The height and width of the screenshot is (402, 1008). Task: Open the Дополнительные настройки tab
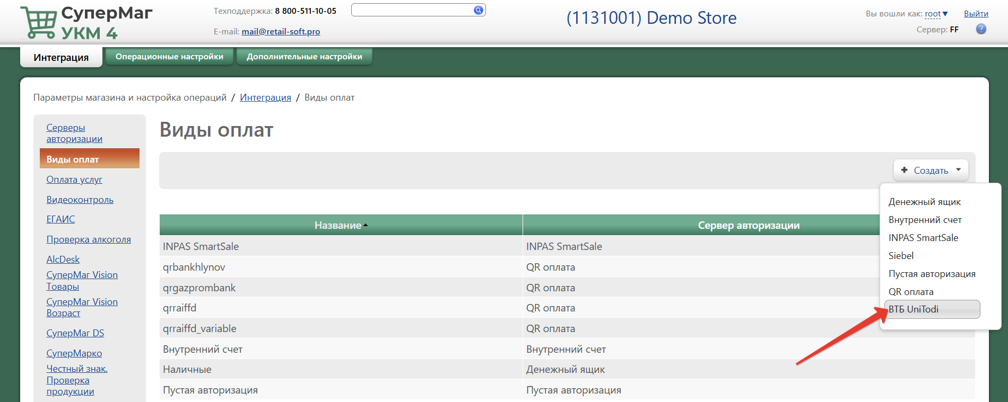click(304, 57)
